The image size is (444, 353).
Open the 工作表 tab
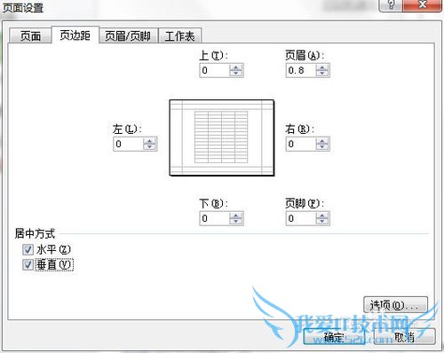(x=180, y=36)
